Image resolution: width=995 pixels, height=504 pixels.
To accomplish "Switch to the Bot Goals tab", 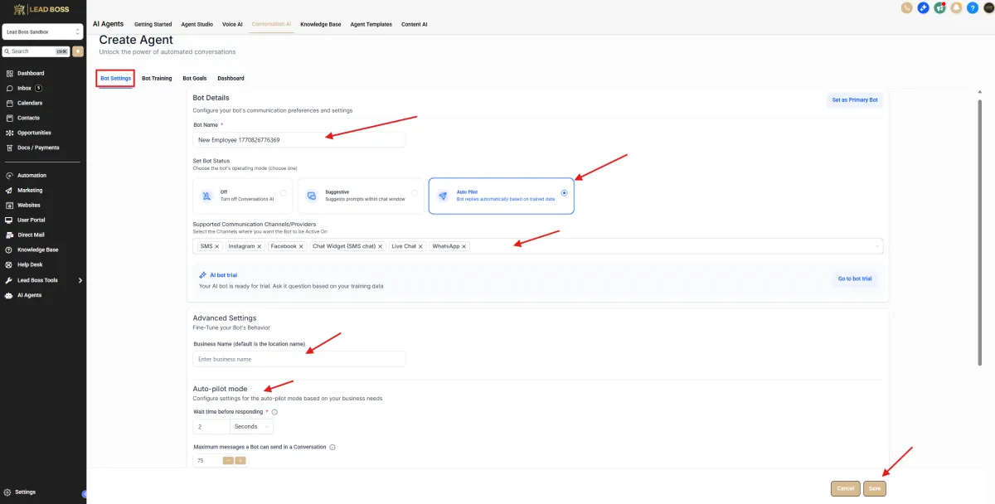I will coord(195,78).
